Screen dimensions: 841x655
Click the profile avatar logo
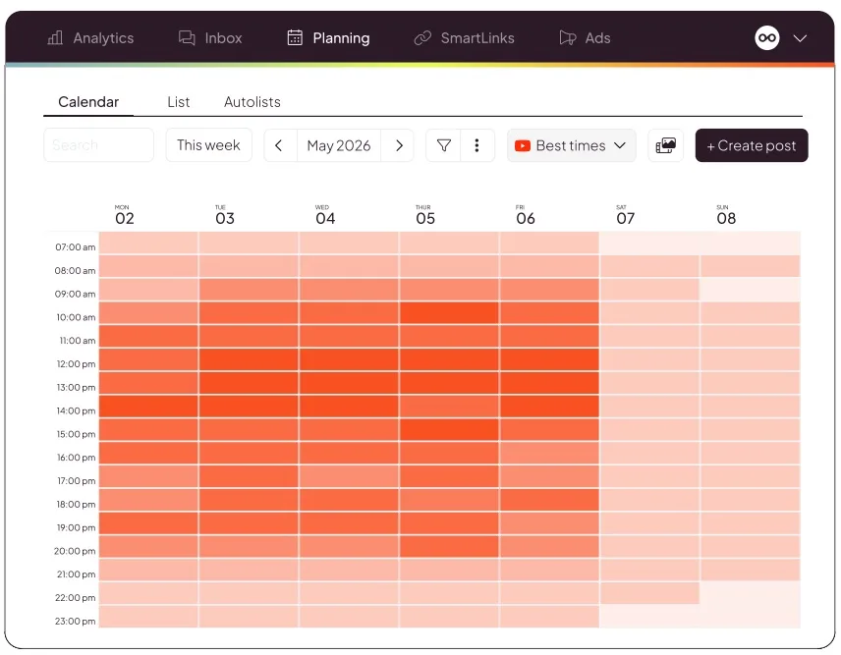click(x=767, y=38)
